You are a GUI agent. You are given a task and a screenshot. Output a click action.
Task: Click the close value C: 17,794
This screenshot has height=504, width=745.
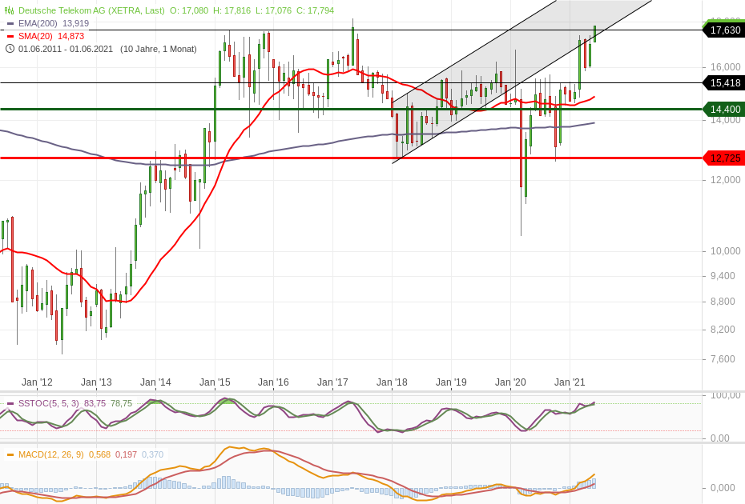(315, 10)
